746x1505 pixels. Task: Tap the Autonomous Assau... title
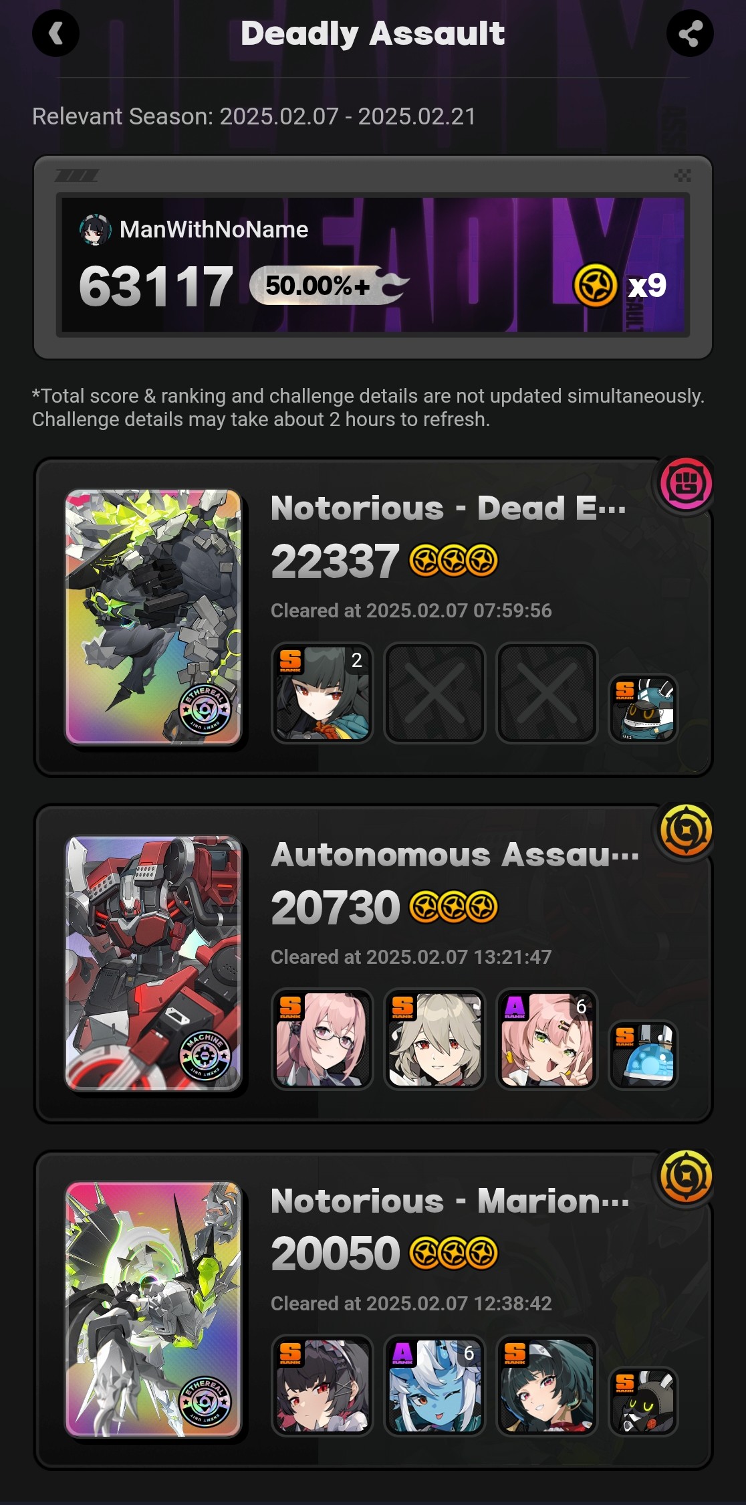(x=455, y=855)
